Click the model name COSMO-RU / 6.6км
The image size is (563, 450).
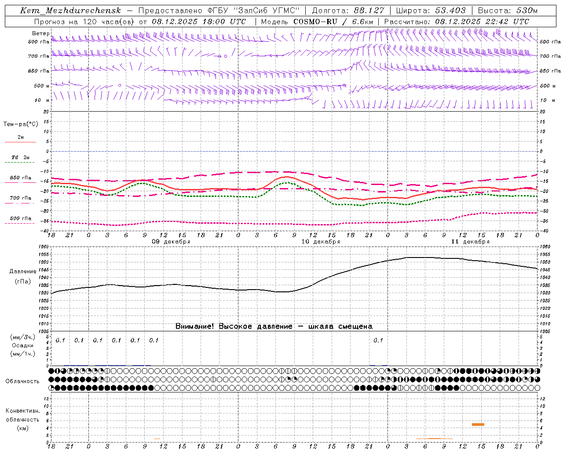pos(333,22)
